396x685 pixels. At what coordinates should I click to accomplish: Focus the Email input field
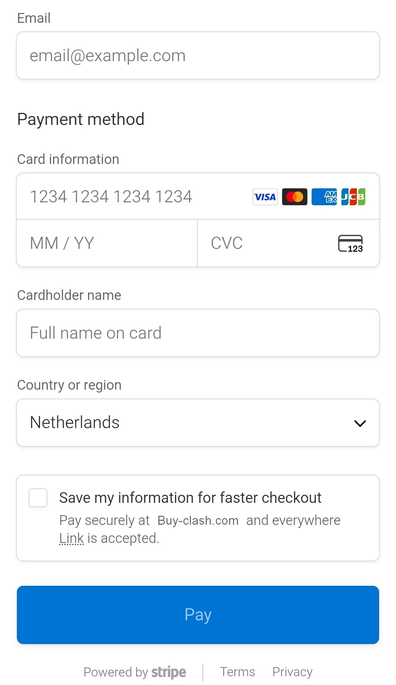coord(198,56)
